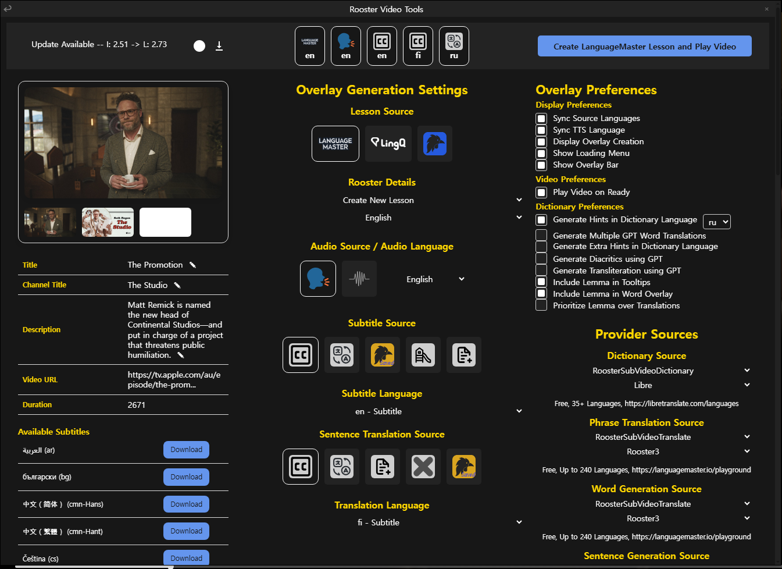Viewport: 782px width, 569px height.
Task: Select the playground slide icon under Subtitle Source
Action: (423, 355)
